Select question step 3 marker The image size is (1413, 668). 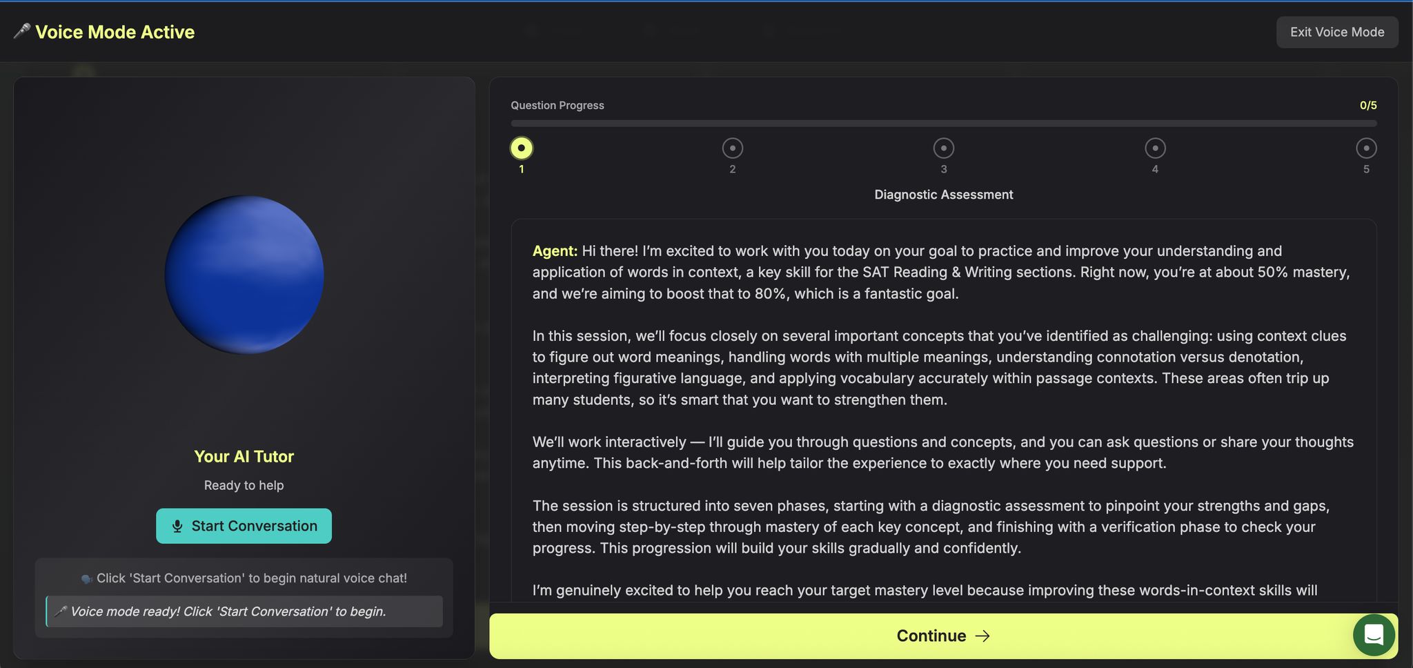tap(943, 148)
